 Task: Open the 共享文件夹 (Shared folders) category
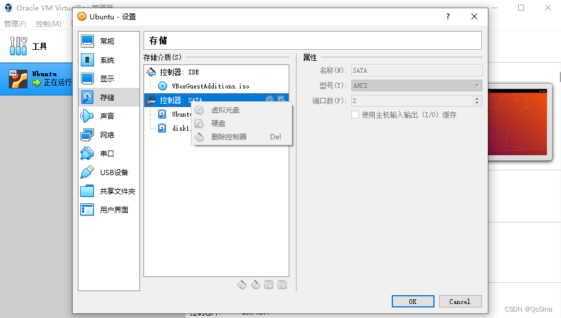[109, 191]
